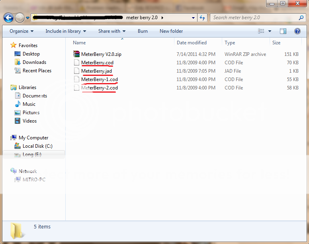Select the MeterBerry V2.0.zip WinRAR icon

click(x=77, y=54)
